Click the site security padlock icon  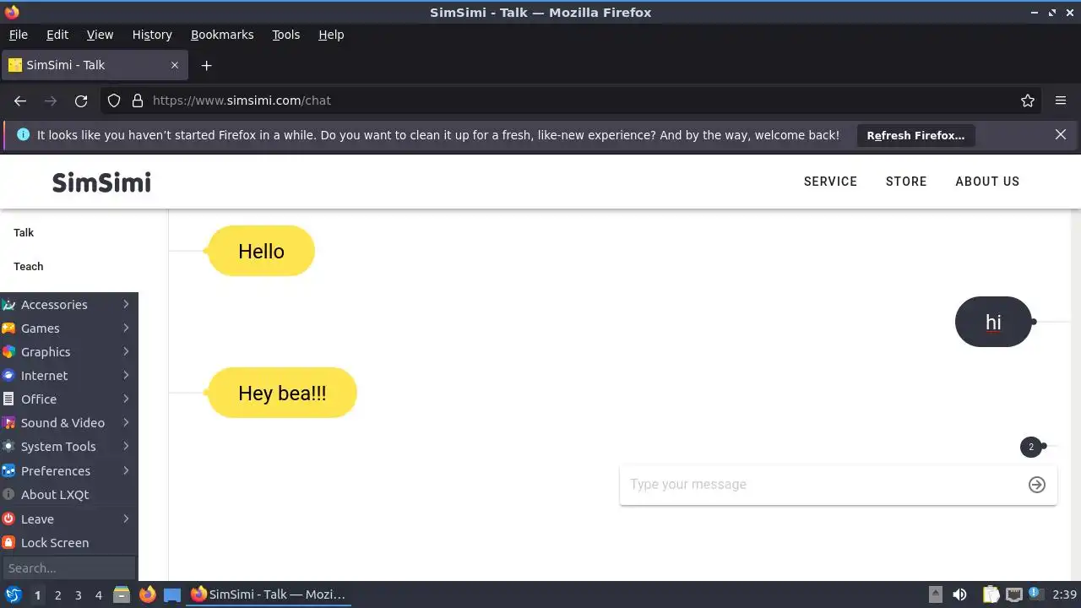(x=138, y=100)
